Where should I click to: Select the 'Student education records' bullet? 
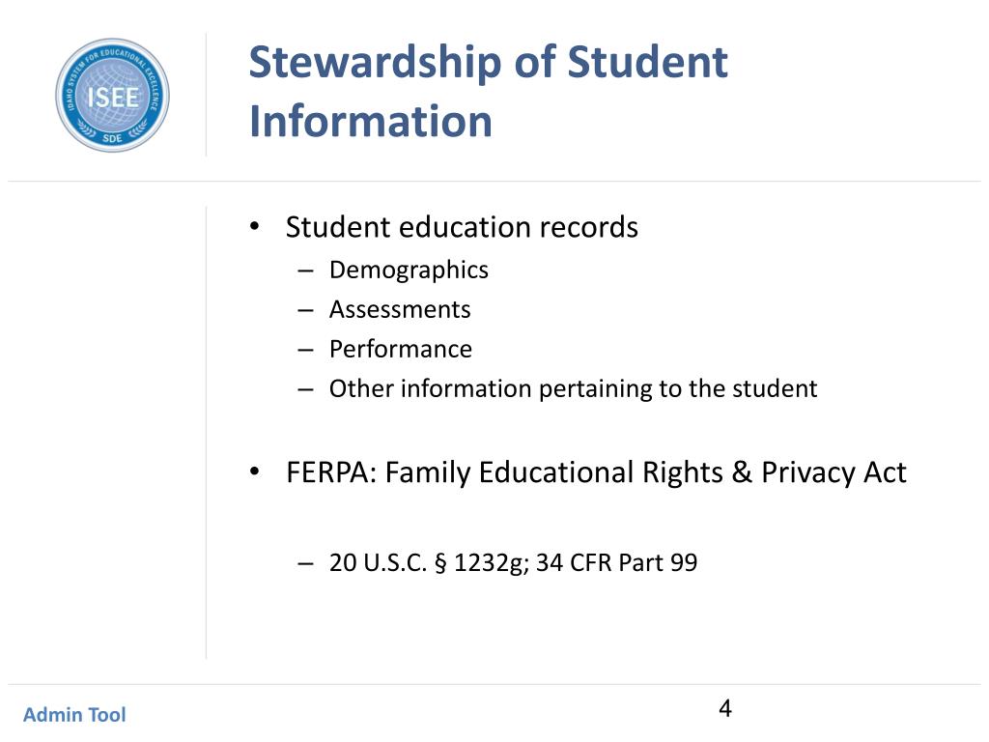pos(462,227)
